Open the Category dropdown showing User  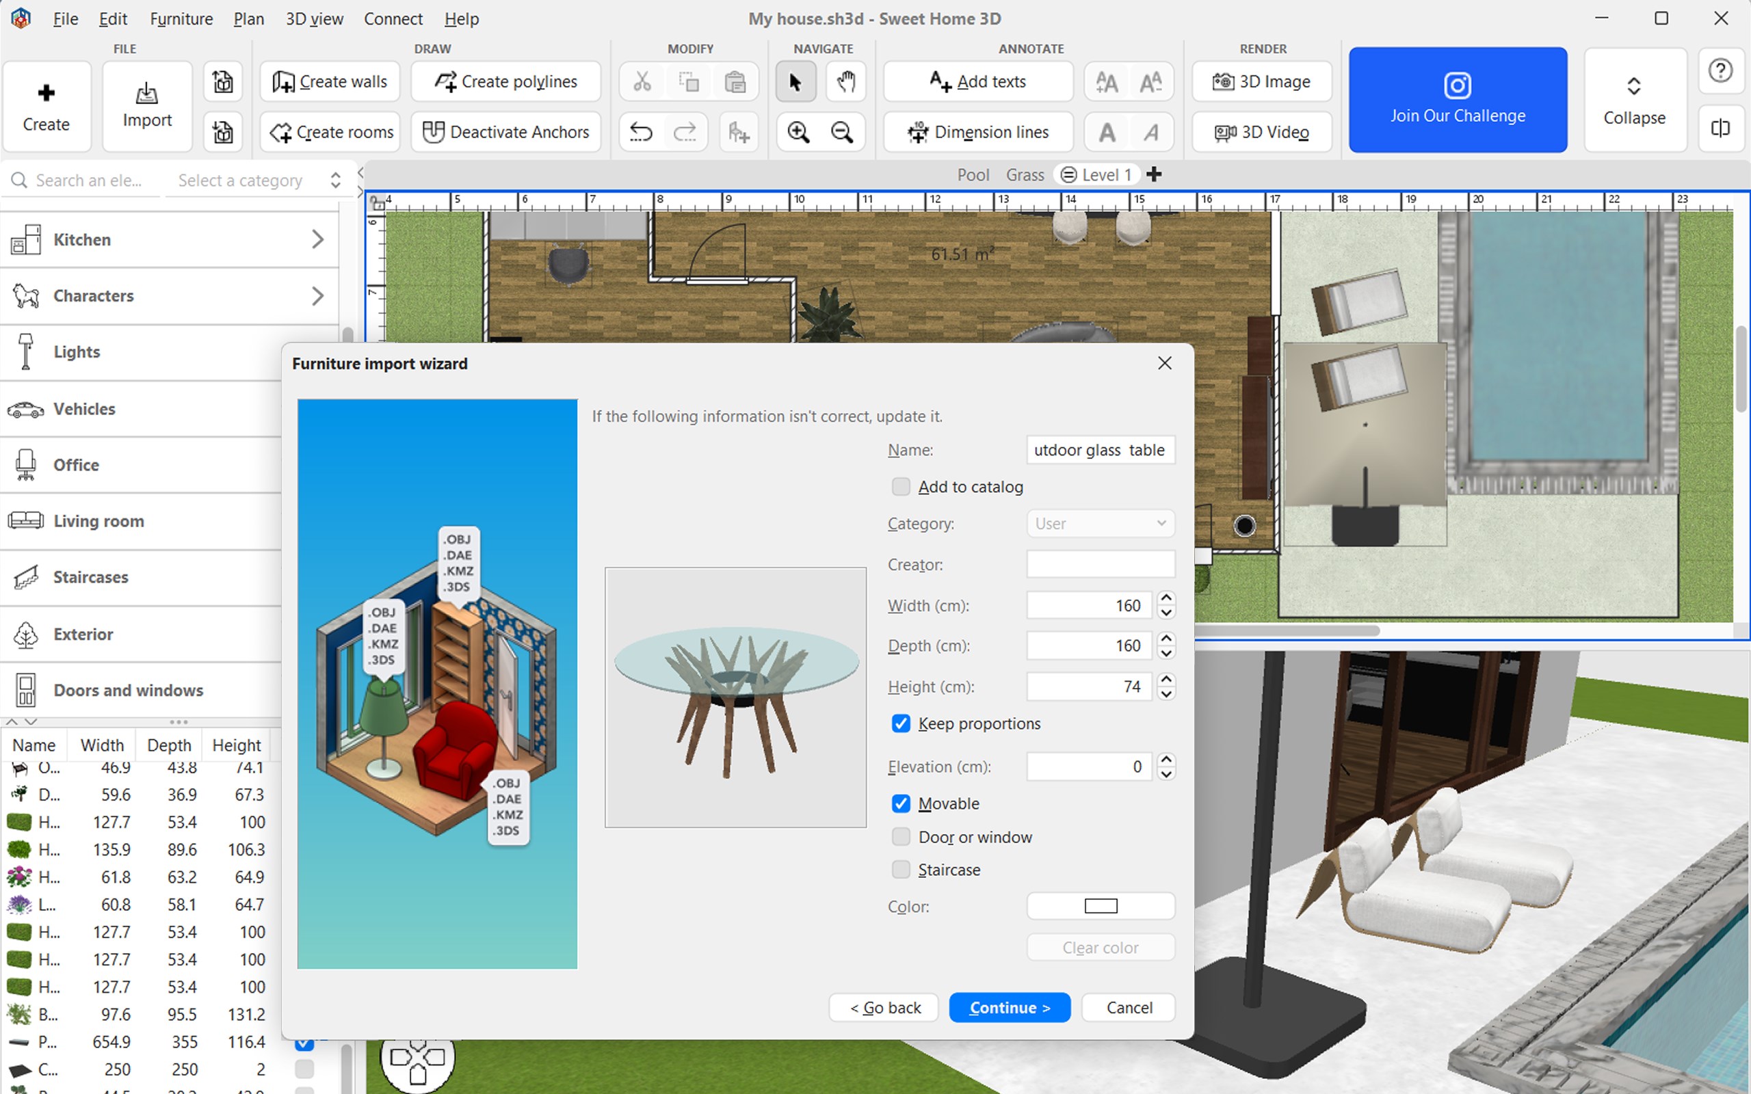click(1099, 523)
